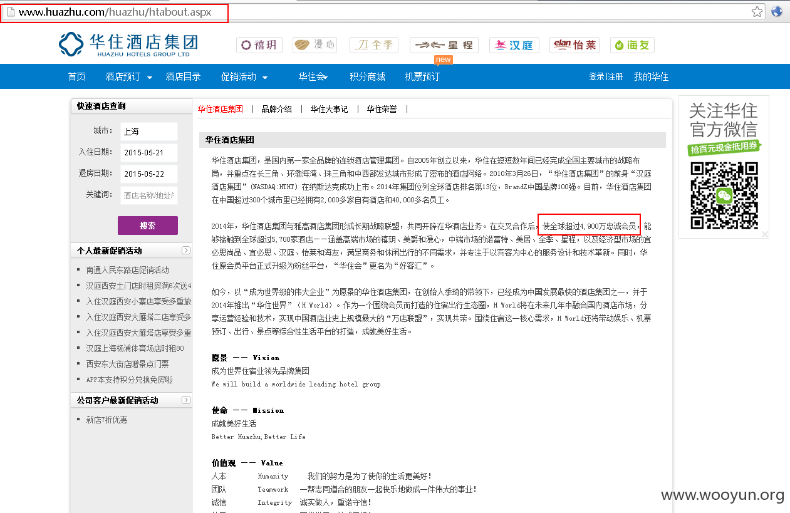Select the 华住酒店集团 tab
Screen dimensions: 790x513
(x=221, y=109)
